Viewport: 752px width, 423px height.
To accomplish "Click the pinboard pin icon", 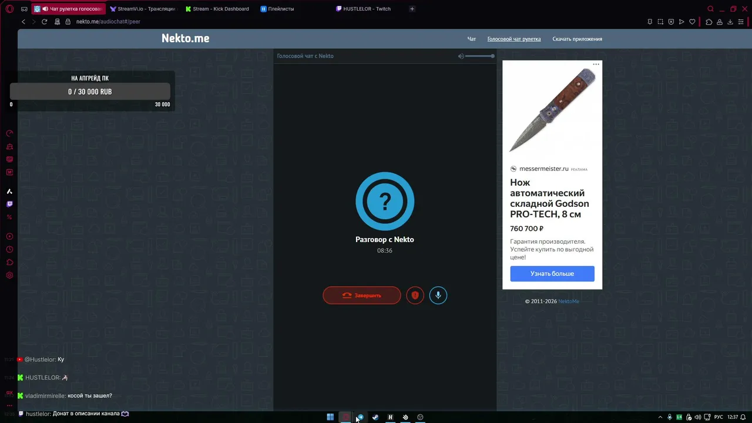I will (650, 22).
